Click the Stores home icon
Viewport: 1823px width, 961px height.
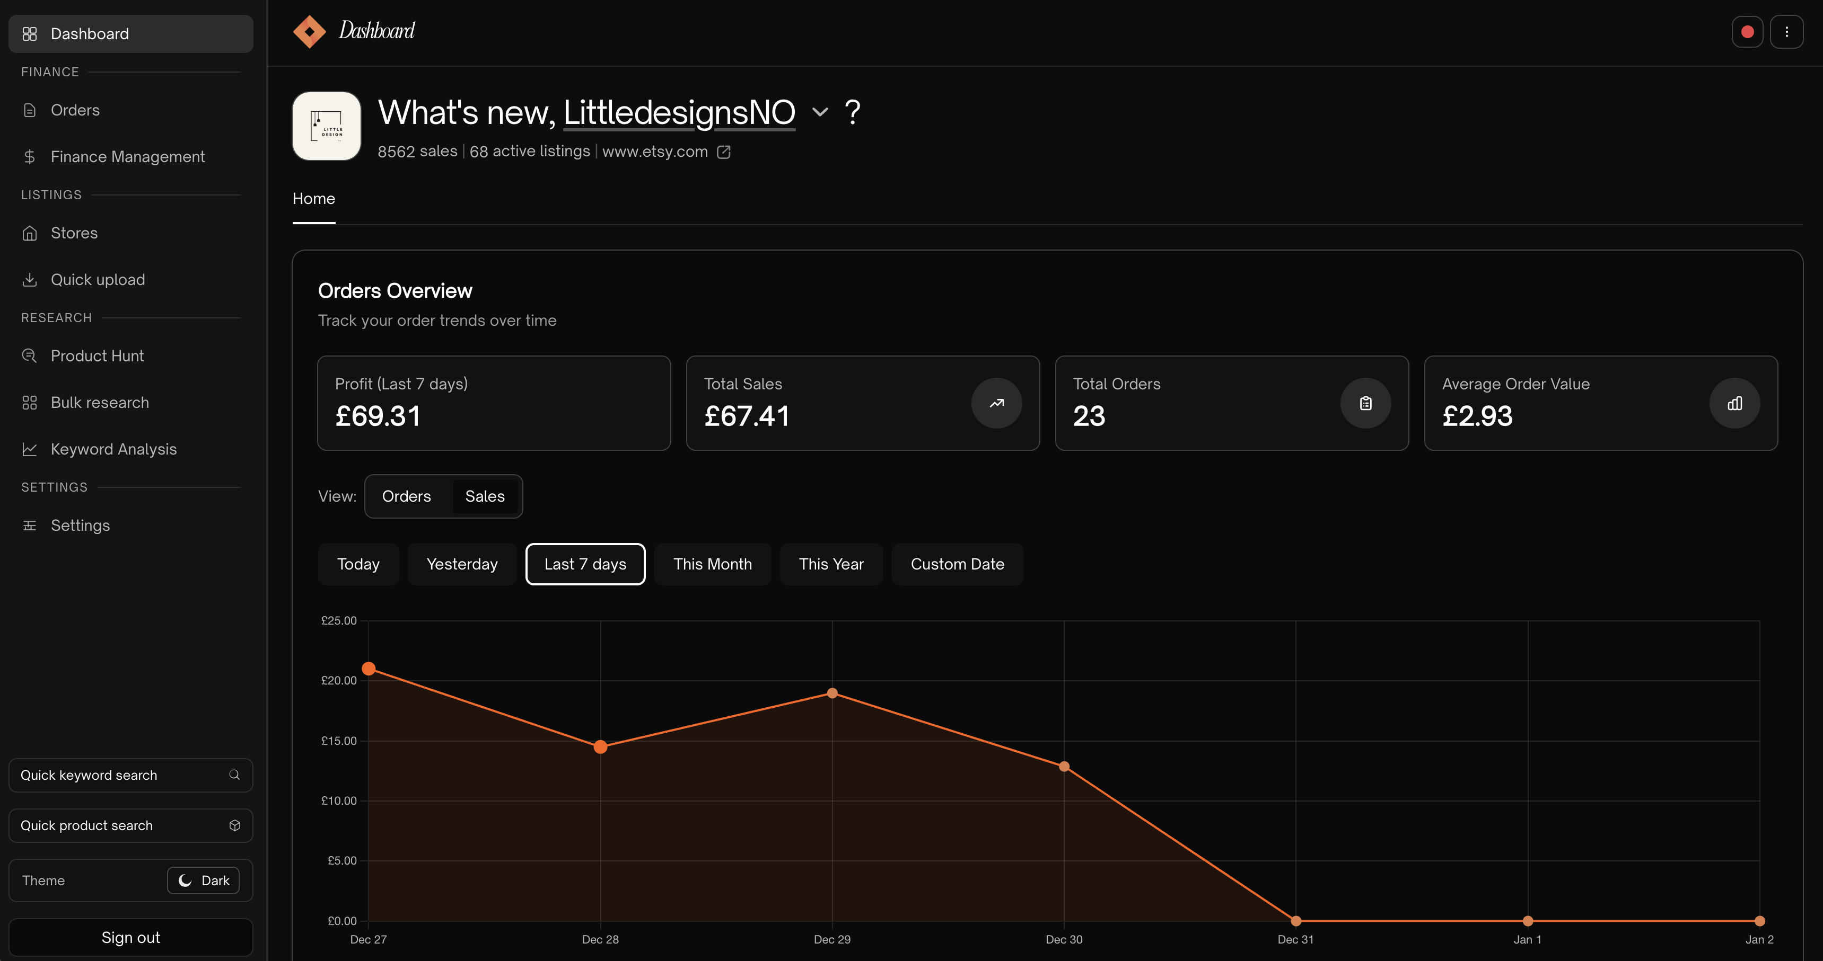click(x=30, y=233)
